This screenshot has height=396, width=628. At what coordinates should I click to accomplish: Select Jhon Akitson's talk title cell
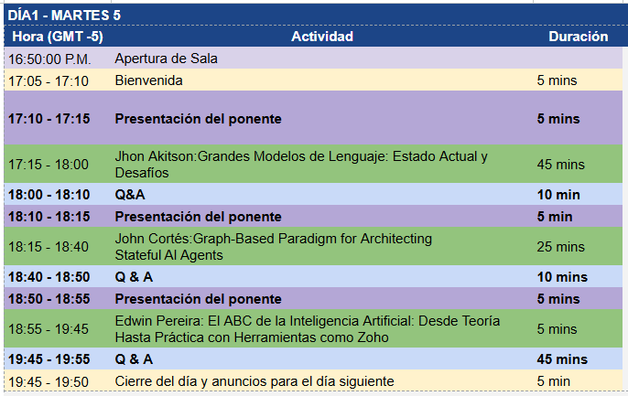[x=322, y=164]
